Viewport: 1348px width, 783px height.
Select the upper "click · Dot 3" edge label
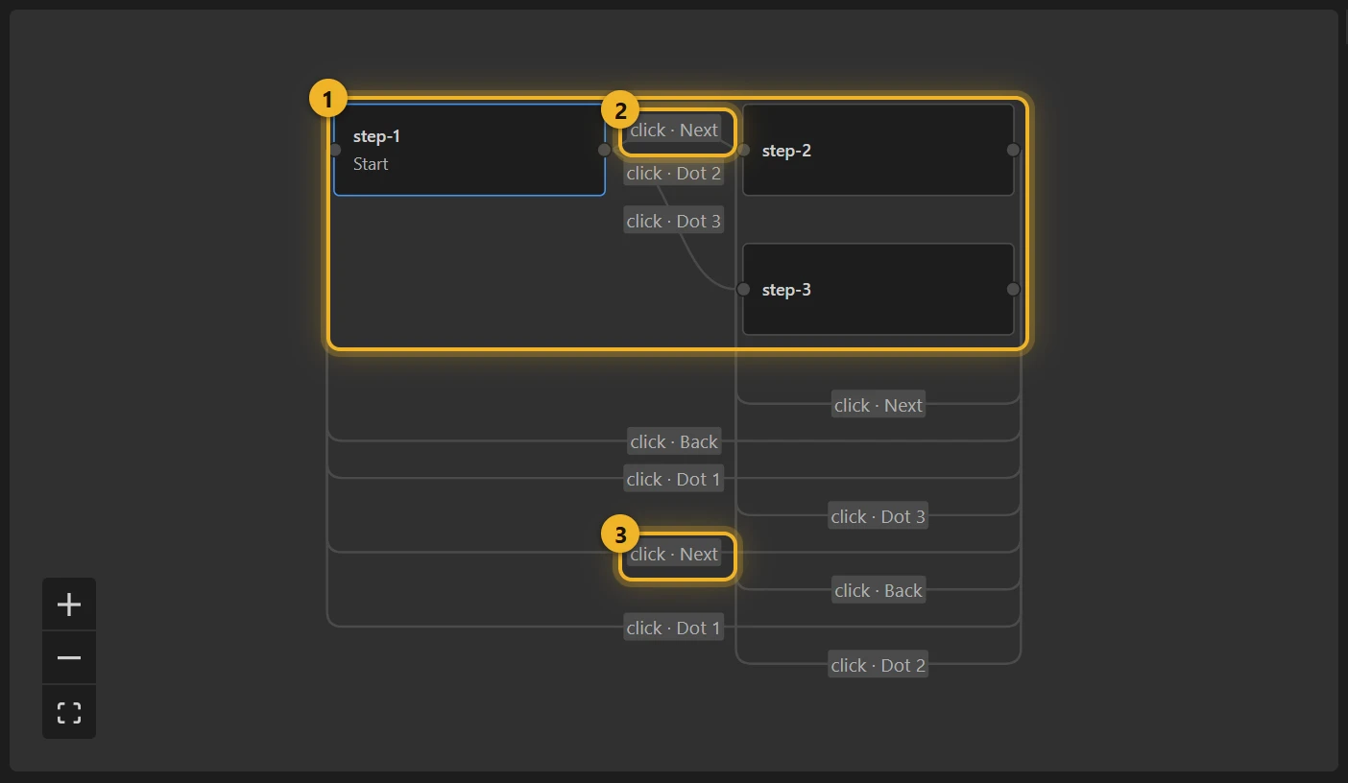tap(674, 221)
